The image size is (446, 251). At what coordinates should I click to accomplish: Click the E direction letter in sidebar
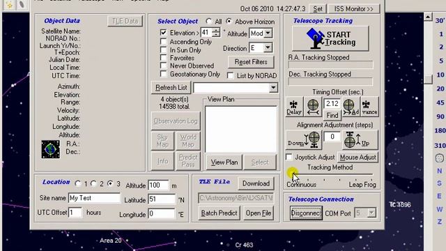(440, 196)
